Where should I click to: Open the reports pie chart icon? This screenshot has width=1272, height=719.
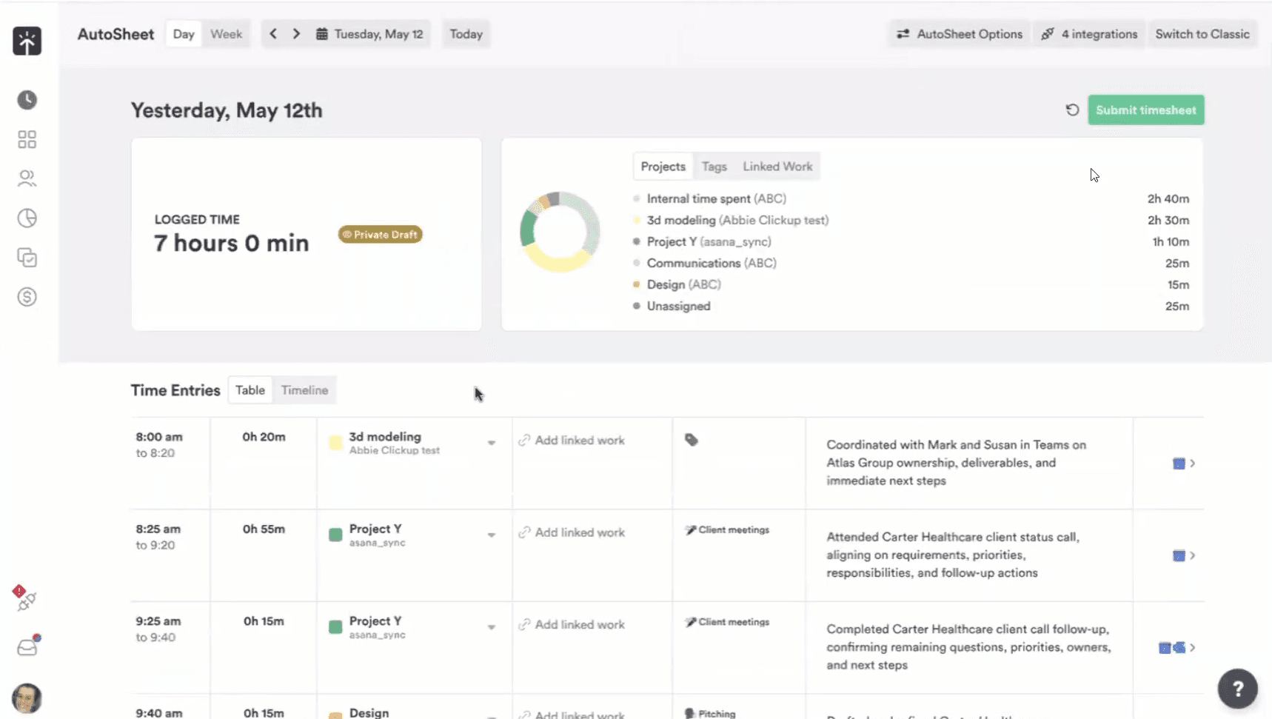click(x=27, y=218)
